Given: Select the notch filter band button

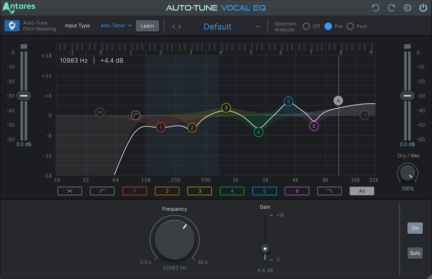Looking at the screenshot, I should [69, 191].
